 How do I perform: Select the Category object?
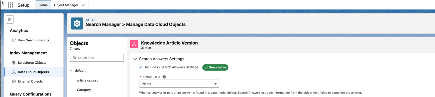(84, 90)
